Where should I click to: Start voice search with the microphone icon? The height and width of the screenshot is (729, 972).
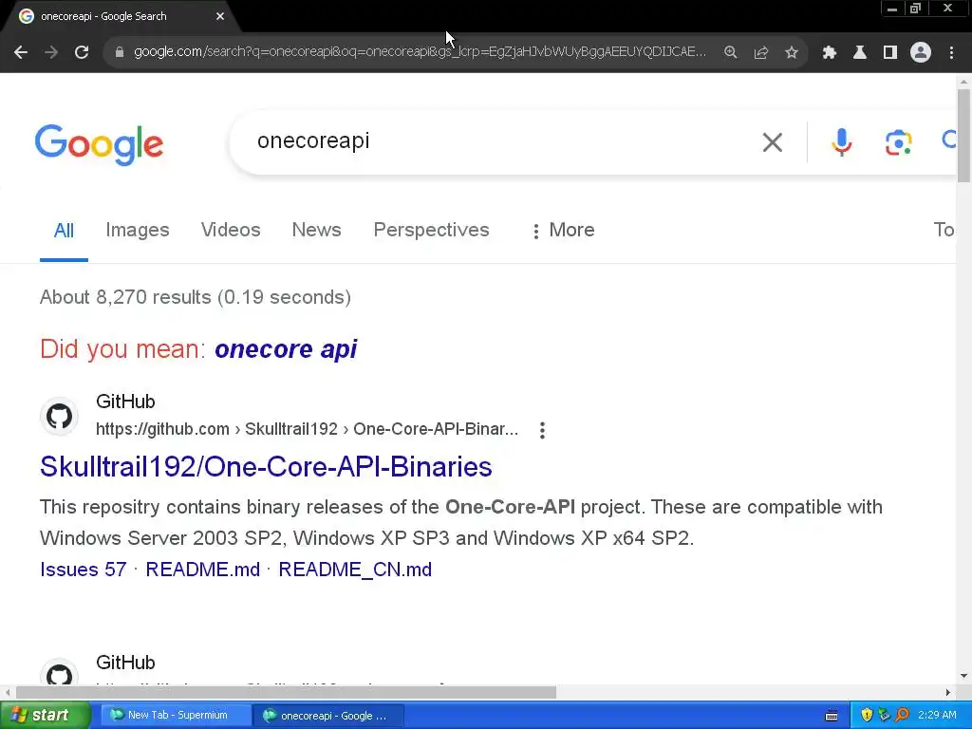pyautogui.click(x=841, y=142)
